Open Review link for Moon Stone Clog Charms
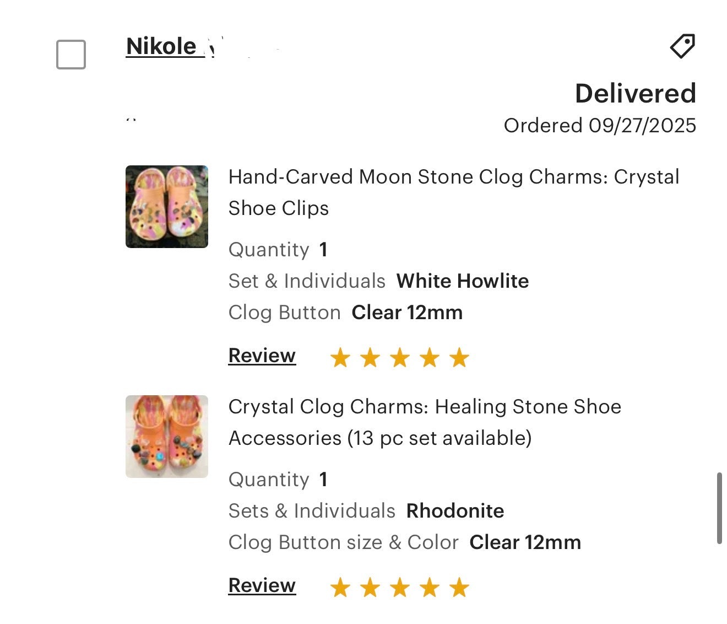 [262, 356]
